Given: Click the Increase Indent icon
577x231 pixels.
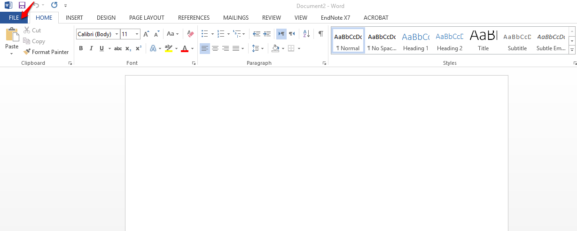Looking at the screenshot, I should [267, 34].
